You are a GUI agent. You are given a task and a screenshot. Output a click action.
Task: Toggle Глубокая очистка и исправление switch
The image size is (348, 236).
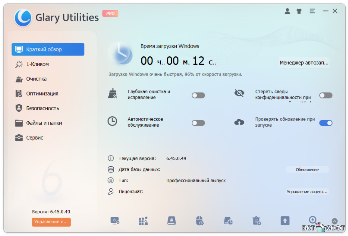pos(198,96)
